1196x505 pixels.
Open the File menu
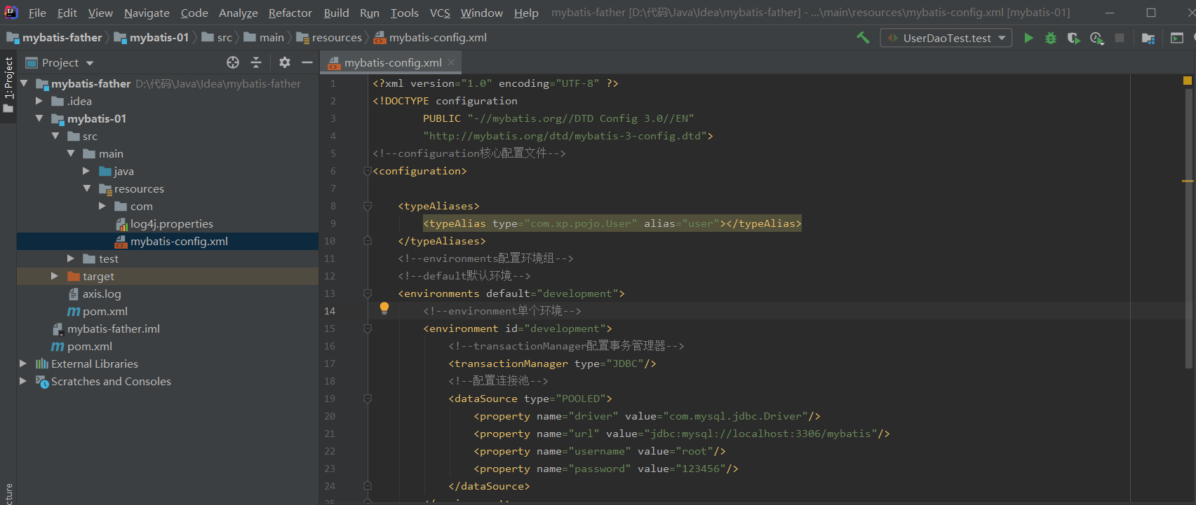pyautogui.click(x=37, y=13)
